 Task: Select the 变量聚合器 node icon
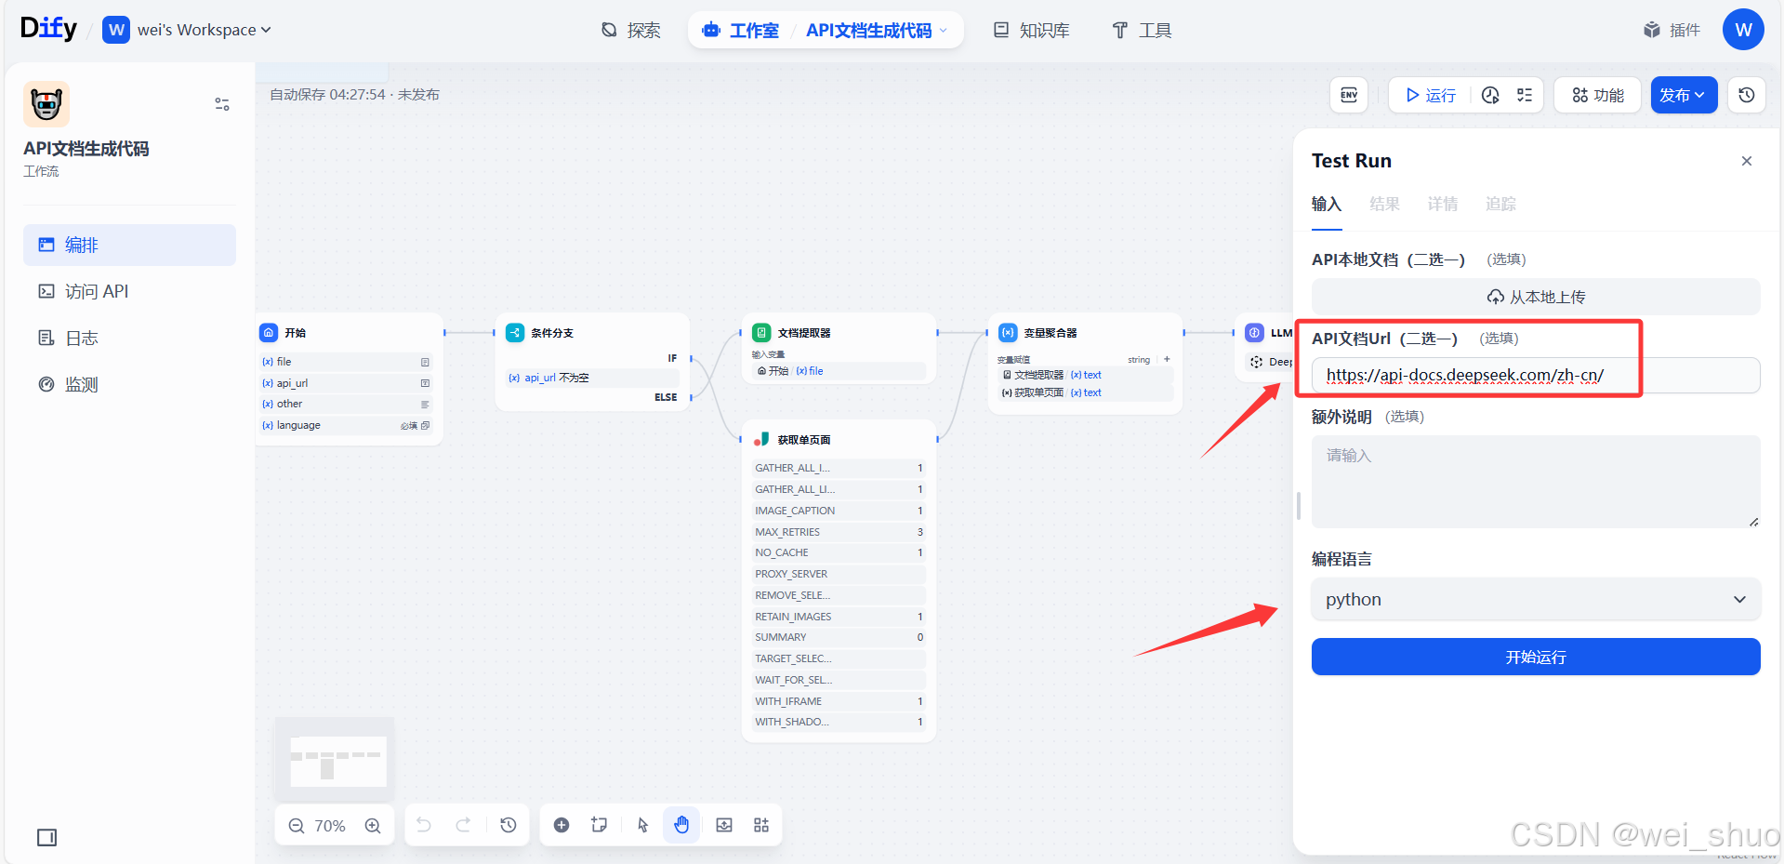click(x=1008, y=332)
